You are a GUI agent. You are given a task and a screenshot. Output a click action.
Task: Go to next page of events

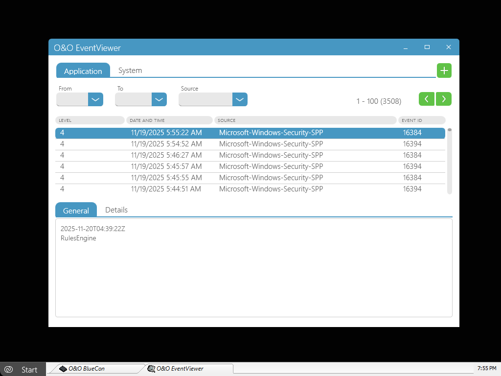(444, 99)
